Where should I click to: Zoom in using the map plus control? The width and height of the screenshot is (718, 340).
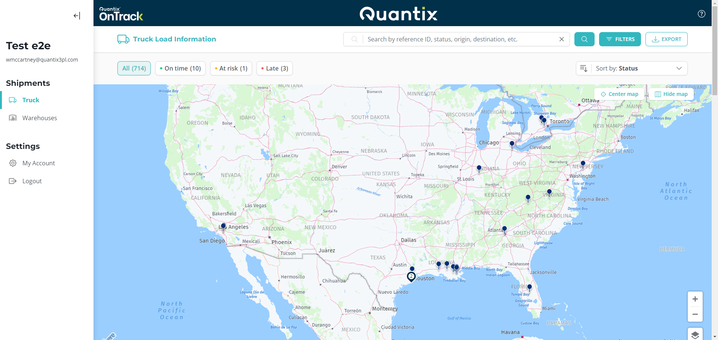(695, 299)
